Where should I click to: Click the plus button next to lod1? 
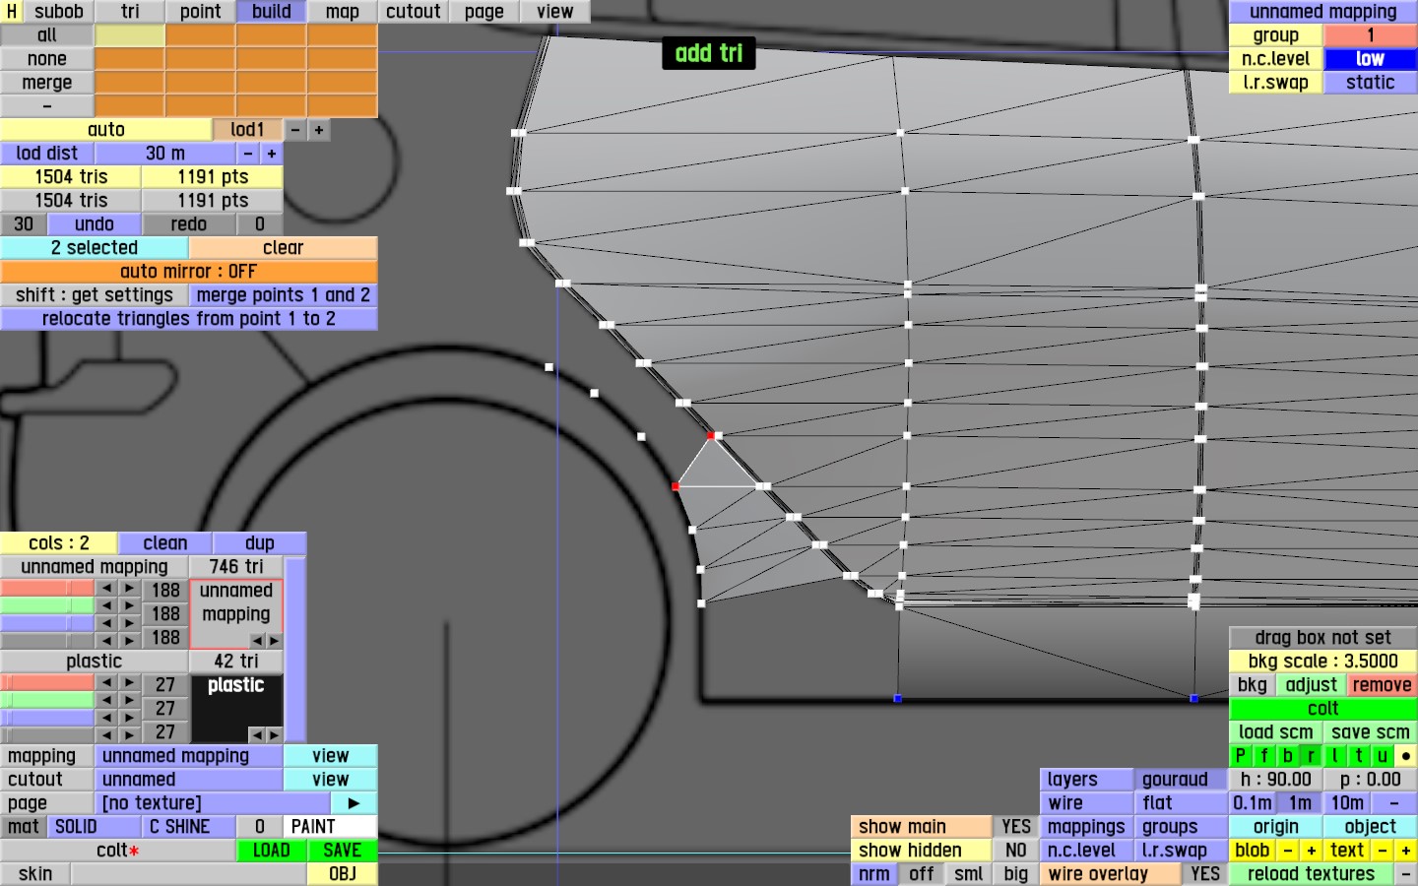coord(319,130)
